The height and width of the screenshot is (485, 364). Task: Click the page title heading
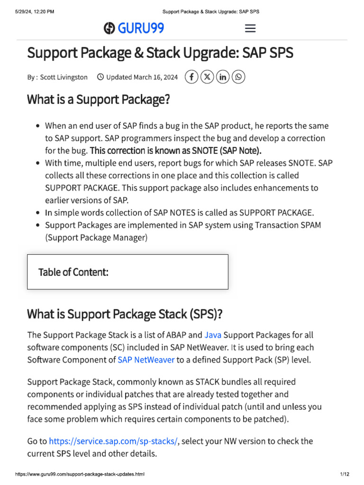click(160, 53)
